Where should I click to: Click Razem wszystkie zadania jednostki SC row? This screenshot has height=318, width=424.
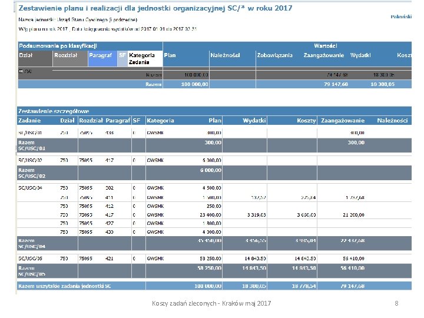214,286
